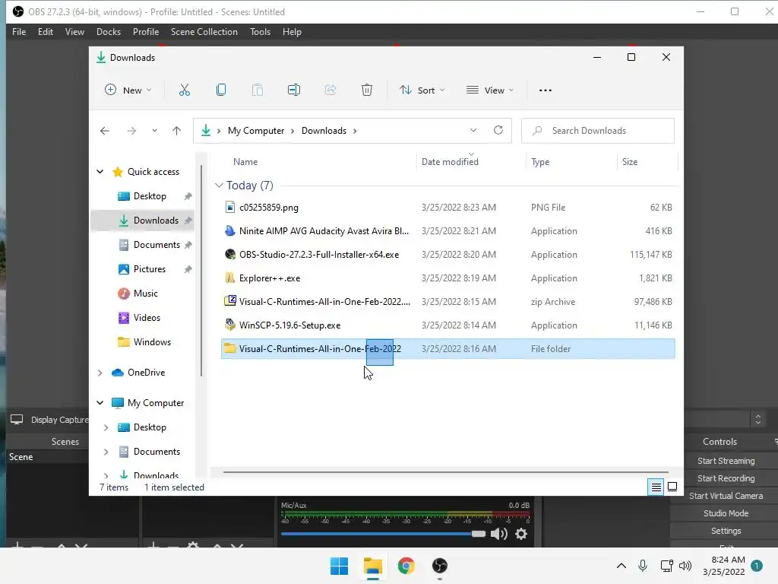
Task: Open the OBS File menu
Action: tap(19, 32)
